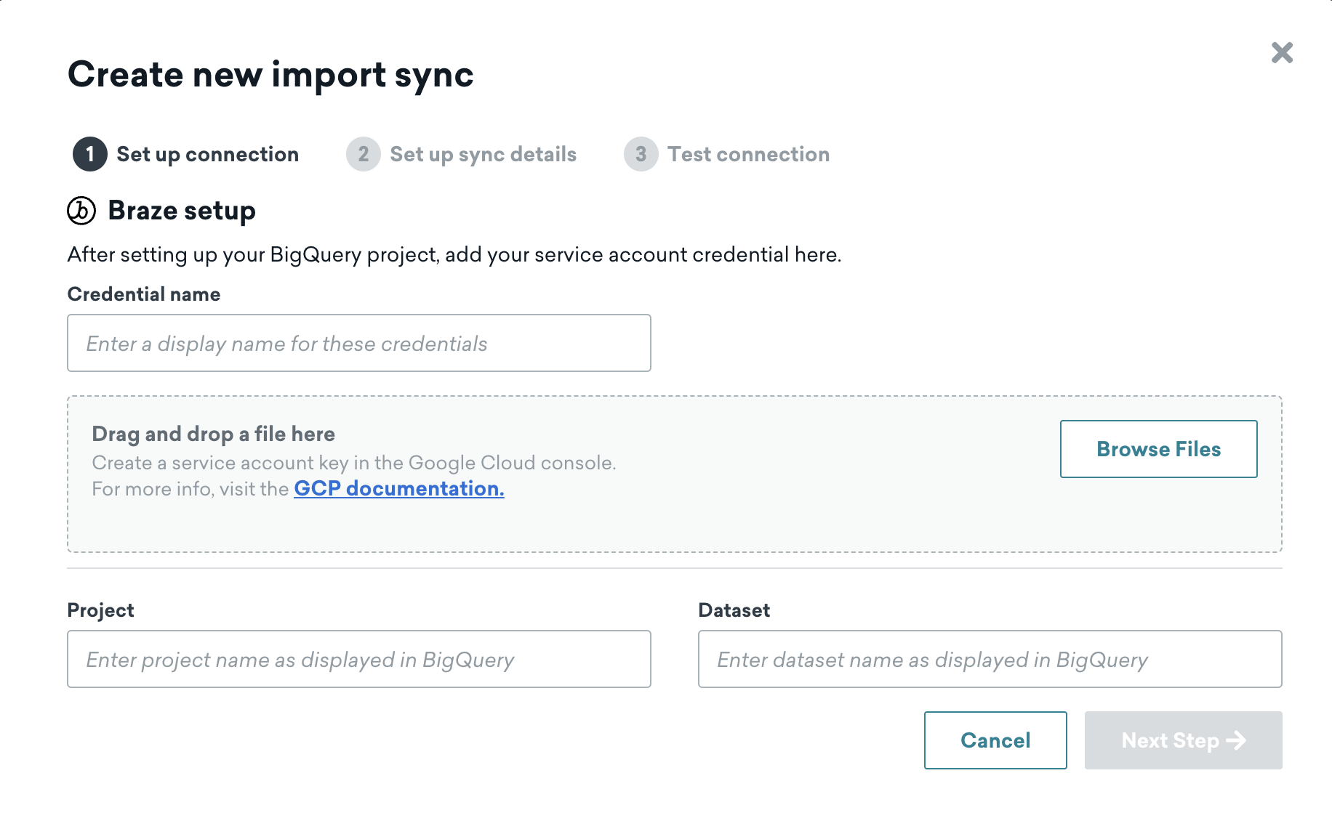This screenshot has height=821, width=1332.
Task: Focus the Credential name input field
Action: 358,343
